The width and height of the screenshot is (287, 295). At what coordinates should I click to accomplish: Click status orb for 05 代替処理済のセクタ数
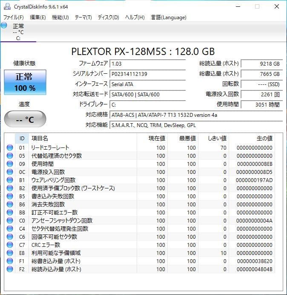pos(10,156)
